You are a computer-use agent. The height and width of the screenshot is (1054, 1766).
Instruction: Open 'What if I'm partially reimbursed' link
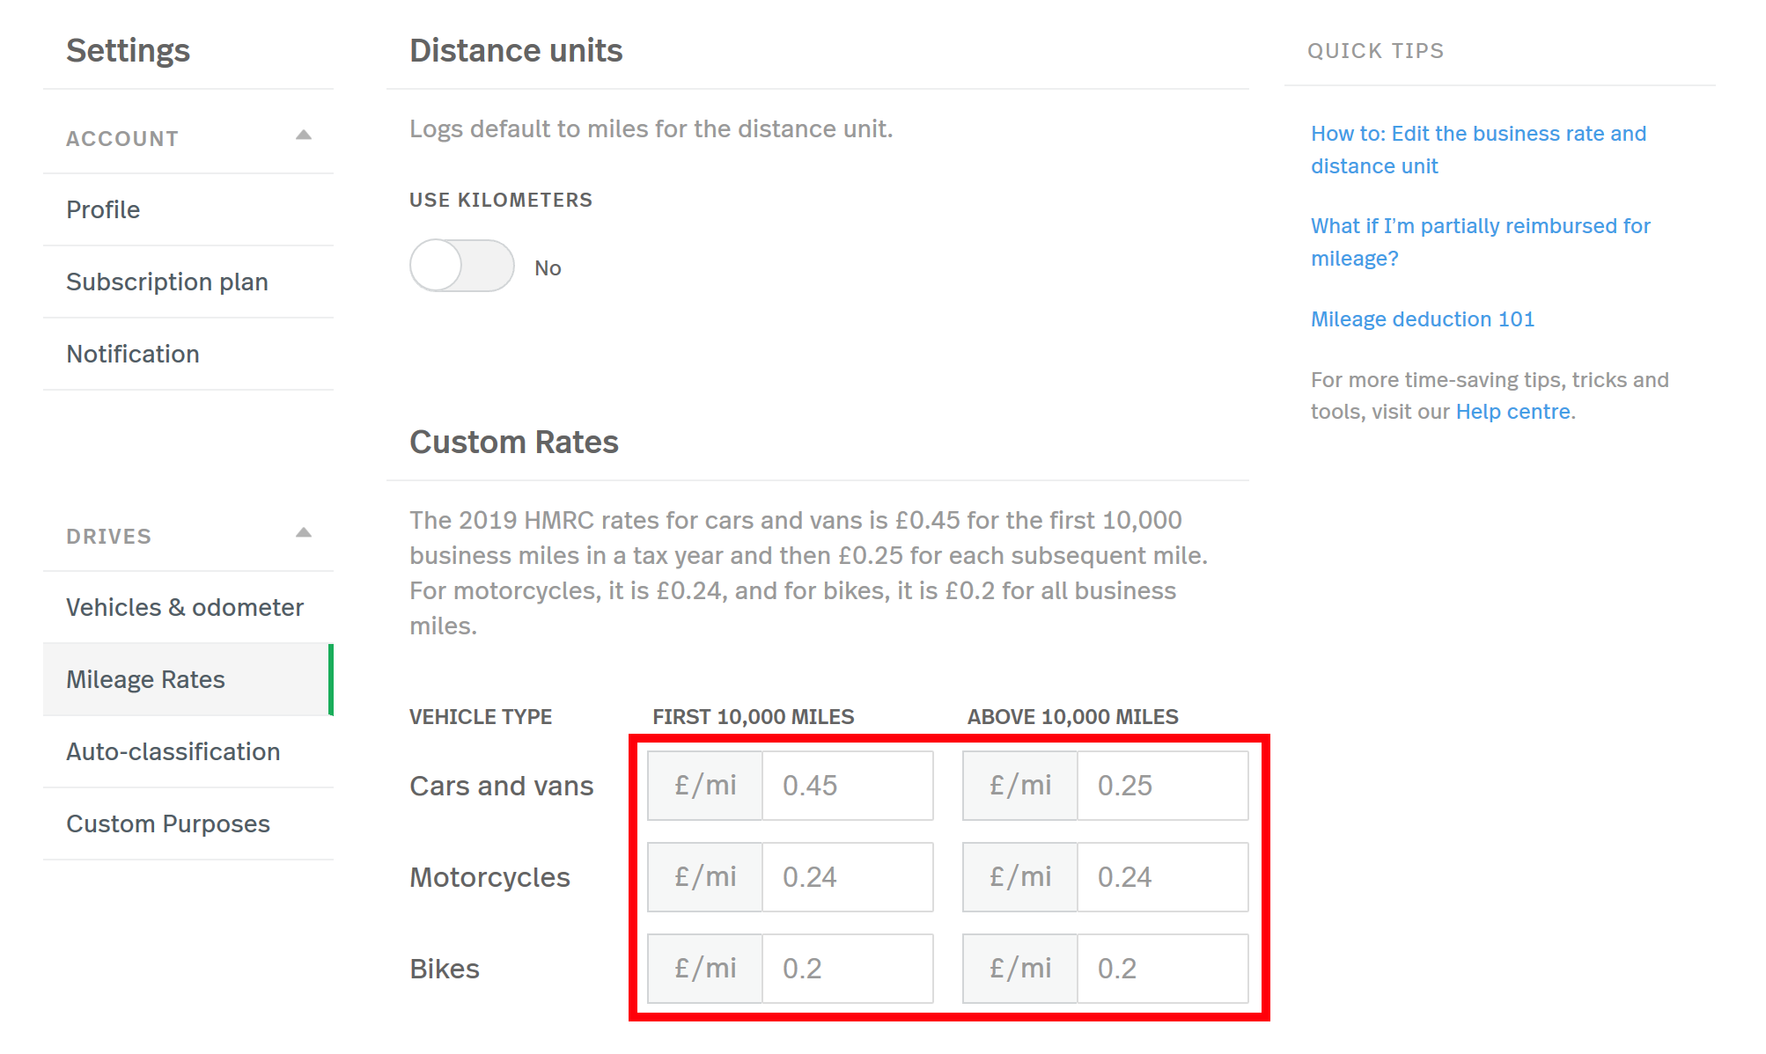pos(1480,242)
